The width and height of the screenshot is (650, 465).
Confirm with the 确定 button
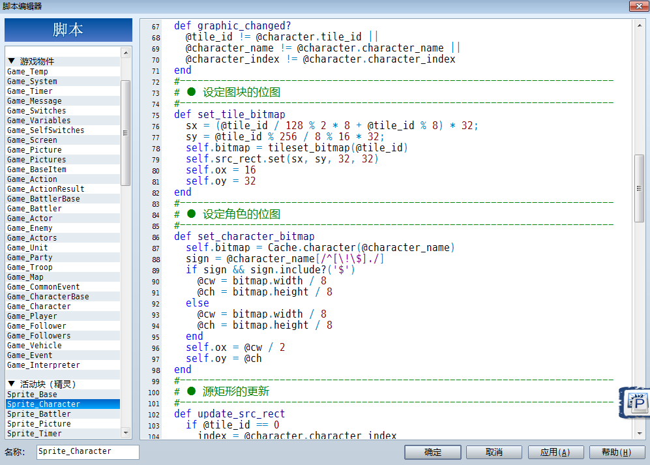[433, 452]
